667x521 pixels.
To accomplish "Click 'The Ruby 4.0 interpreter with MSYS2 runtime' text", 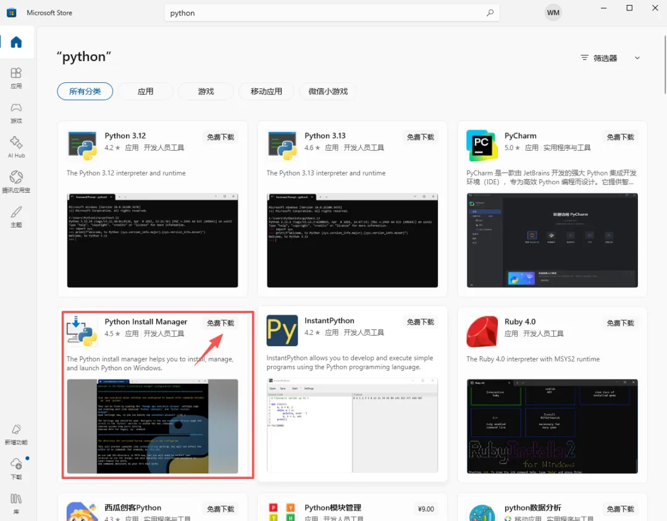I will (x=533, y=359).
